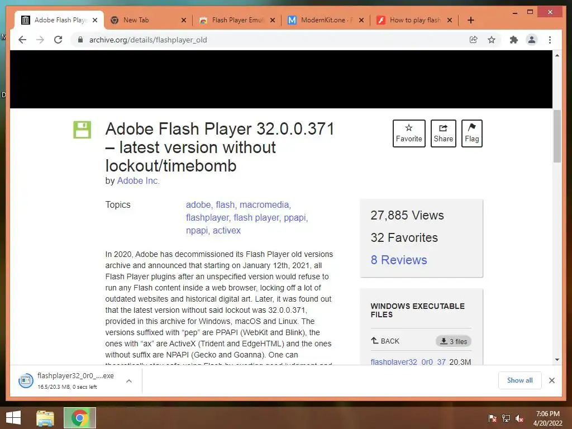Screen dimensions: 572x429
Task: Share this page from the address bar
Action: pyautogui.click(x=473, y=40)
